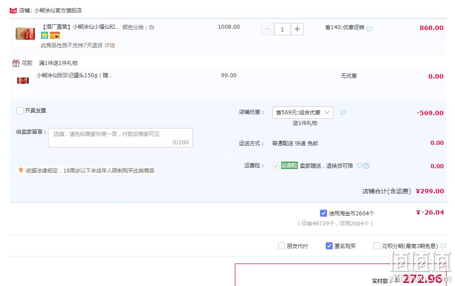The image size is (455, 286).
Task: Click the green 运费险 badge
Action: tap(290, 166)
